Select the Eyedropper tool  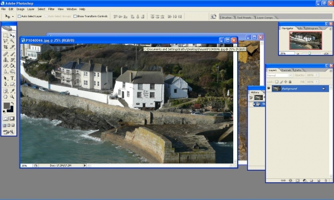tap(12, 91)
